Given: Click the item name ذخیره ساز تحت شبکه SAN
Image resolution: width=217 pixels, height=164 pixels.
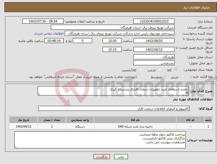Looking at the screenshot, I should [135, 126].
